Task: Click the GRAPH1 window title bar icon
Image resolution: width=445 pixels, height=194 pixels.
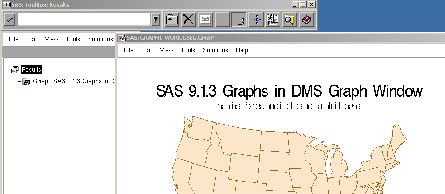Action: coord(122,37)
